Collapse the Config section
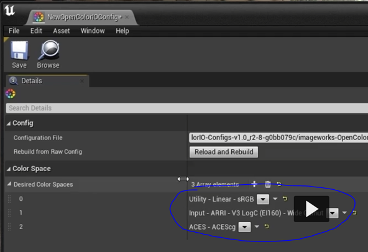This screenshot has width=368, height=252. click(x=9, y=123)
